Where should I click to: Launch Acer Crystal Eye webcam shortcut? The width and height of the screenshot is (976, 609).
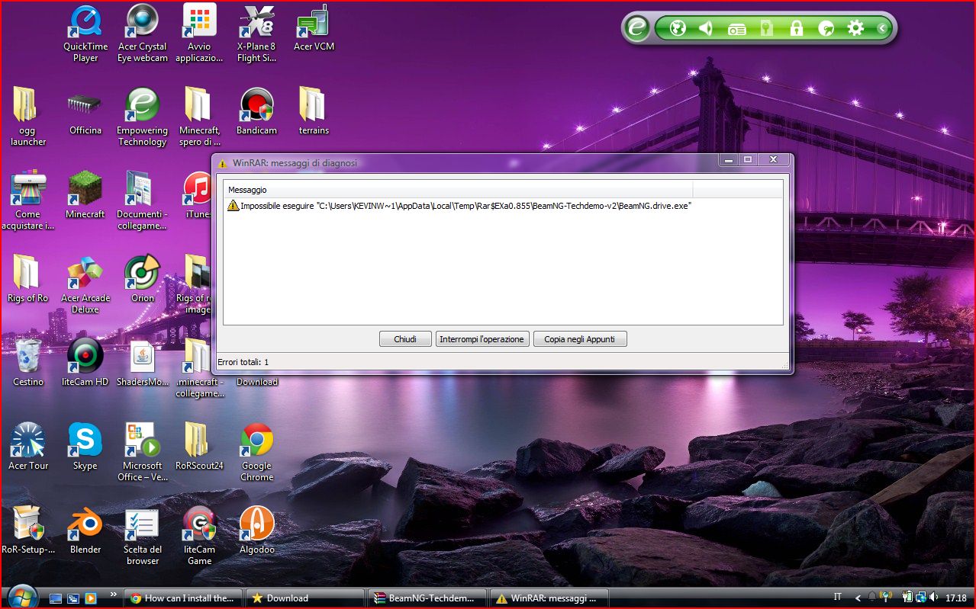143,33
